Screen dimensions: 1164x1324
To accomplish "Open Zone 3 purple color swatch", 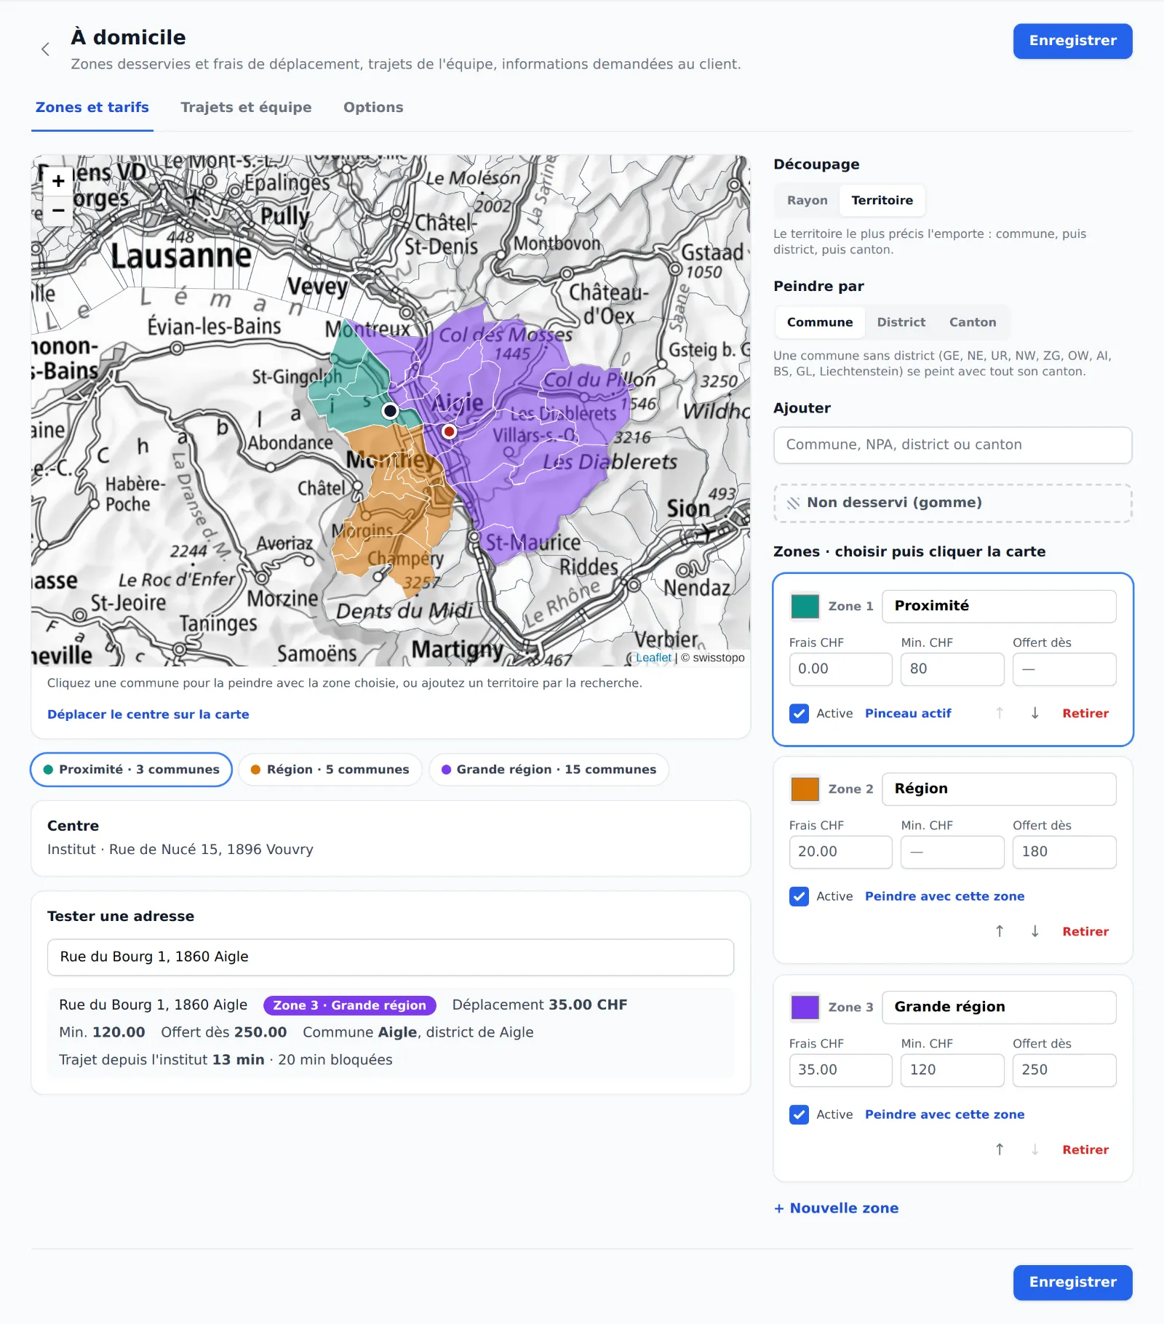I will 805,1008.
